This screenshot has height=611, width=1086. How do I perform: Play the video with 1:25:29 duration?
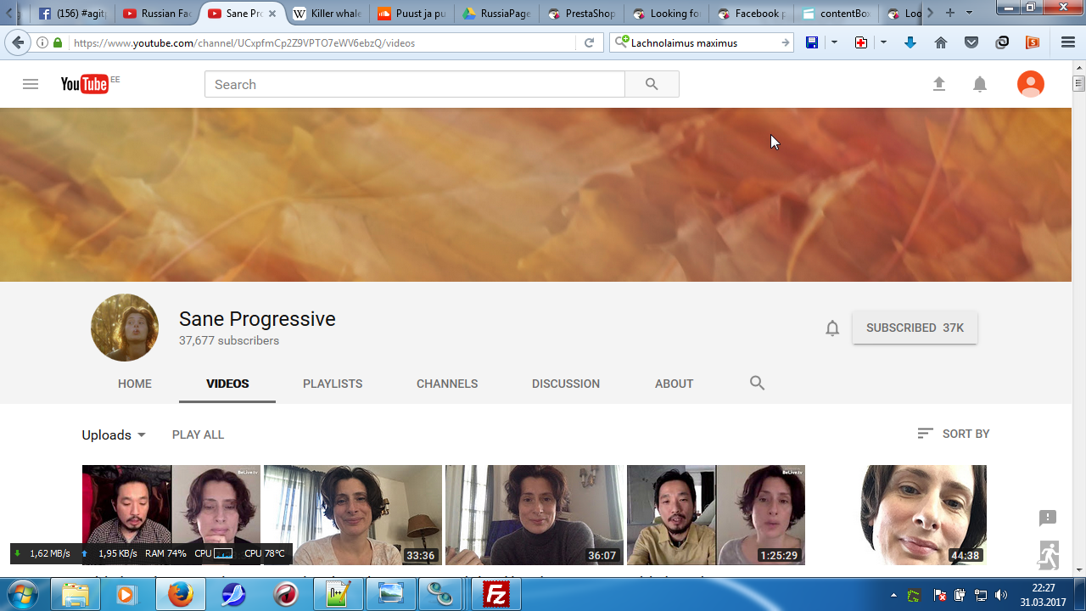pos(716,515)
